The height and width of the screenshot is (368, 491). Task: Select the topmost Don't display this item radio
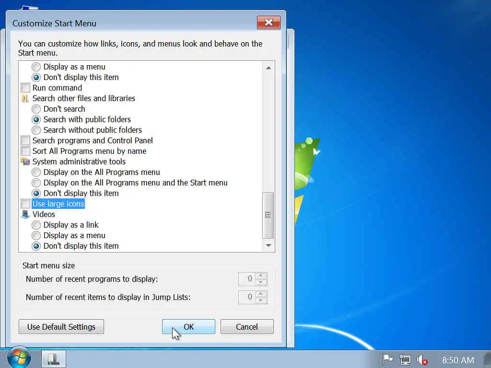point(36,77)
